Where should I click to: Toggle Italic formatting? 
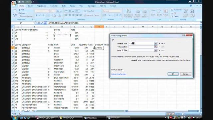[40, 15]
